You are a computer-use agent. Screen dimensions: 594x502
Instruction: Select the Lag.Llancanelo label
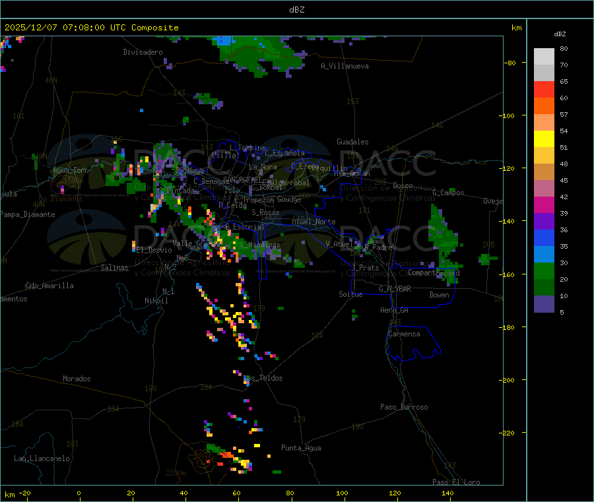point(42,458)
